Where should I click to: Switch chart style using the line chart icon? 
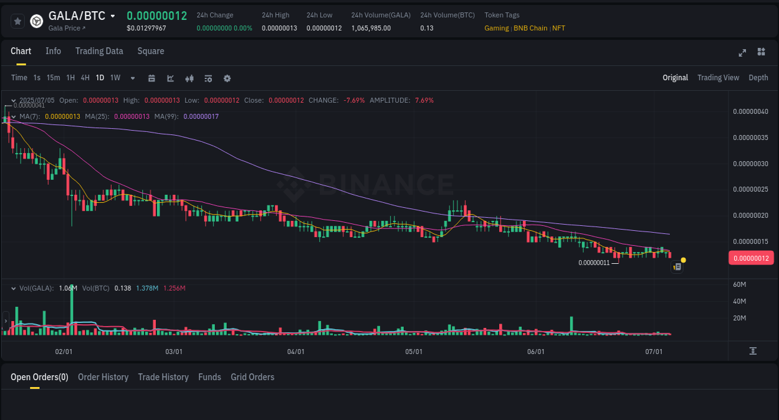[x=170, y=78]
